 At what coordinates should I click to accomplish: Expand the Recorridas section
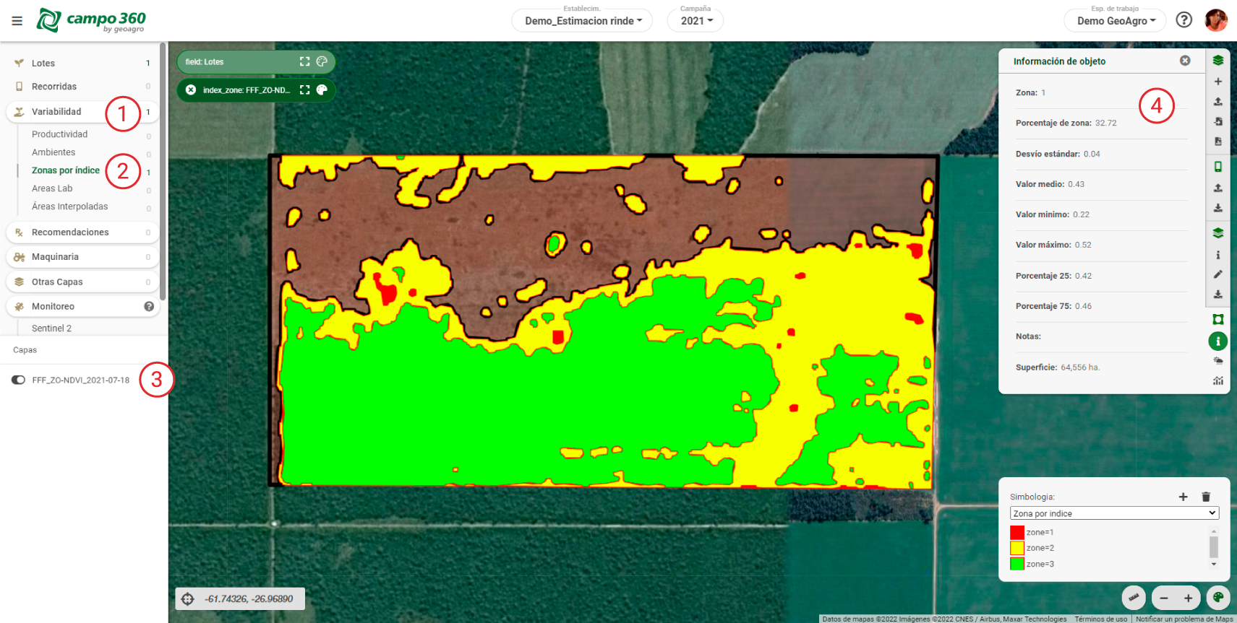coord(82,87)
